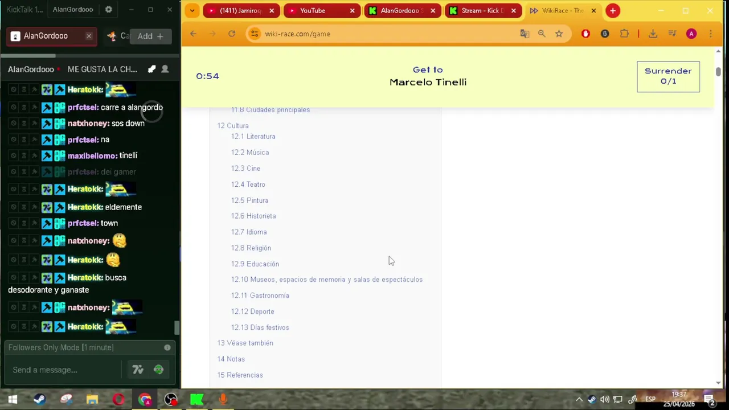
Task: Click the Surrender 0/1 button
Action: (x=668, y=76)
